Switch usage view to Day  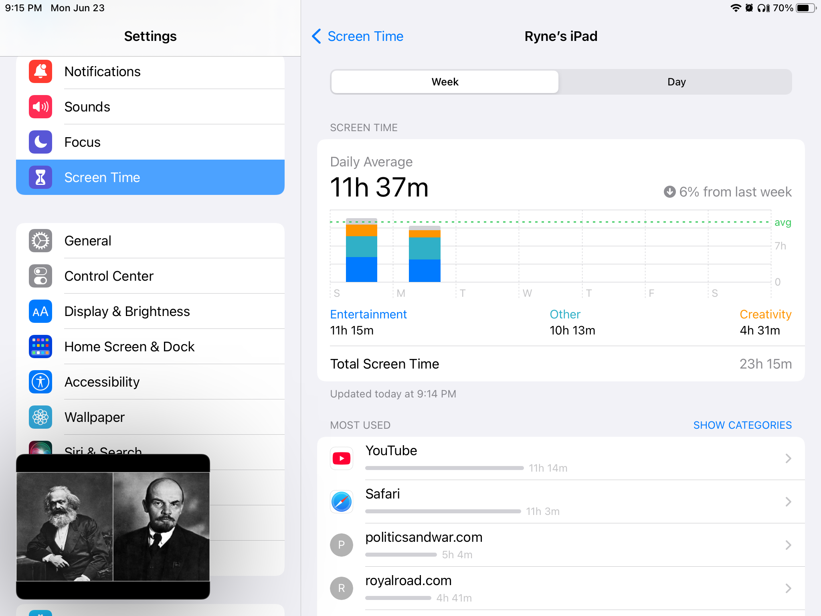(676, 82)
